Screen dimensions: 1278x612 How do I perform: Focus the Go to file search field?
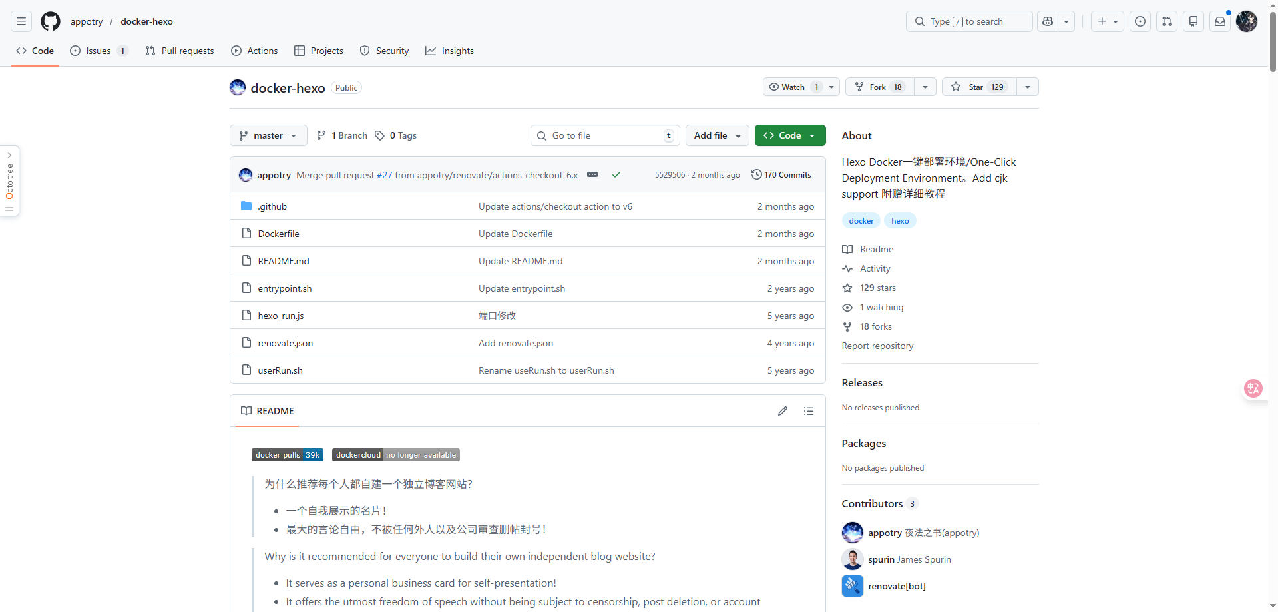[605, 135]
